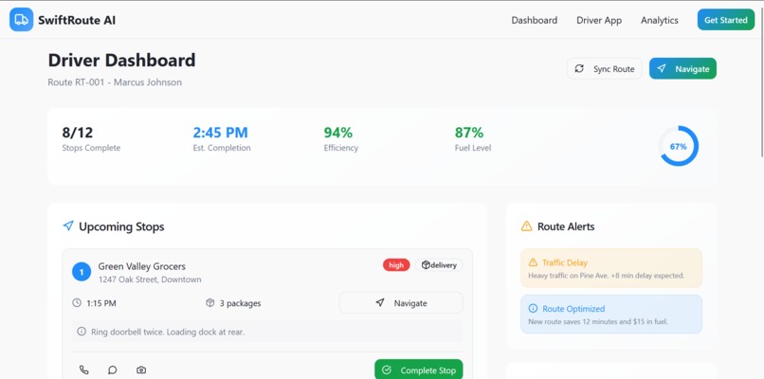This screenshot has width=764, height=379.
Task: Click the Driver Dashboard heading
Action: (x=122, y=61)
